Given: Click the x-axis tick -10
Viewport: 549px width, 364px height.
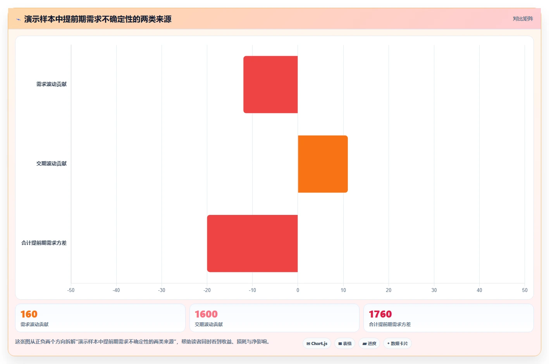Looking at the screenshot, I should (x=252, y=290).
